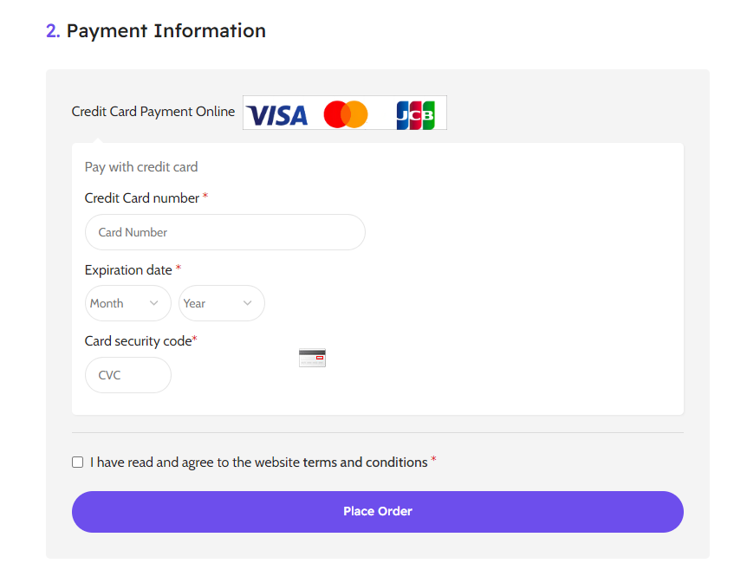Click the Payment Information heading
Image resolution: width=747 pixels, height=563 pixels.
(x=166, y=31)
